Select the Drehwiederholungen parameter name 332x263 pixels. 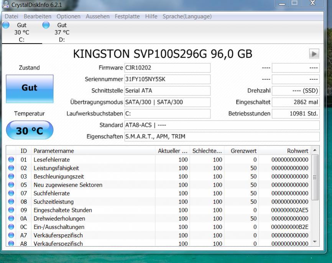pyautogui.click(x=59, y=219)
